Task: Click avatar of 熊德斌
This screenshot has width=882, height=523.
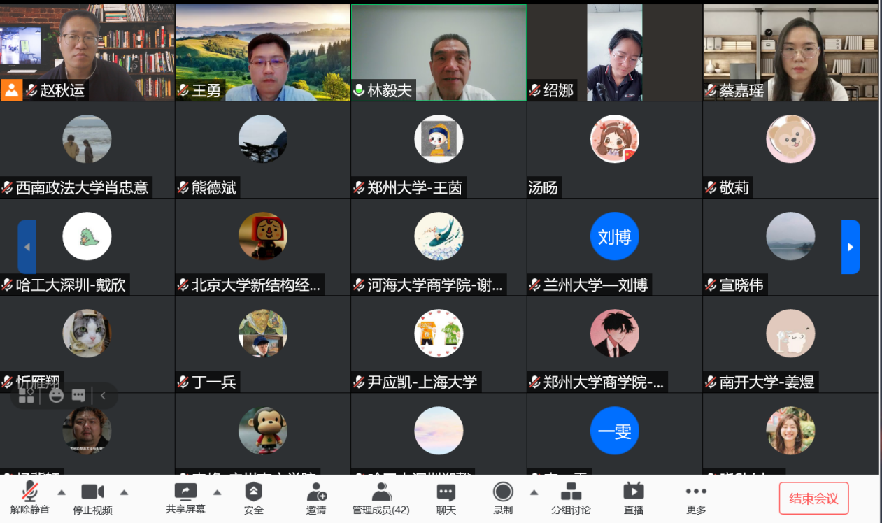Action: 263,139
